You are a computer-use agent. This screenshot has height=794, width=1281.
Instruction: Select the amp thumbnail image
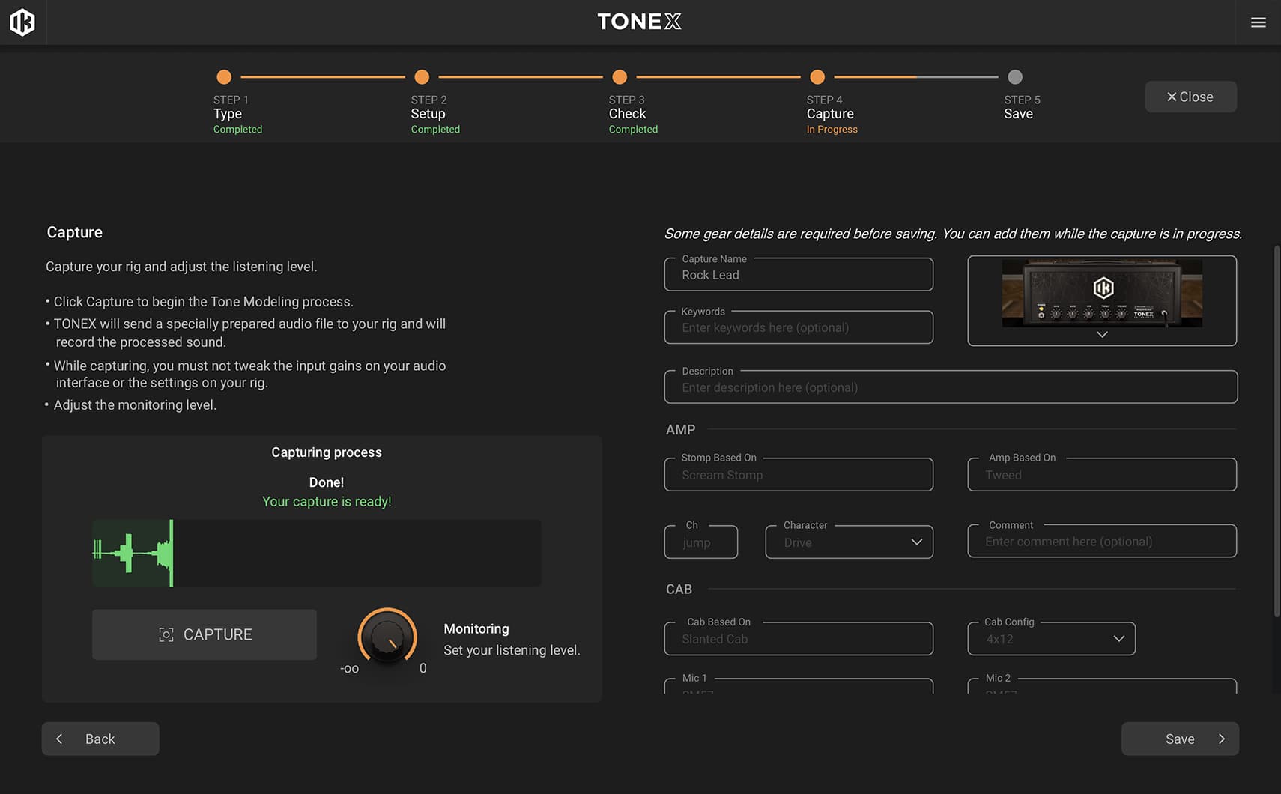[x=1101, y=294]
